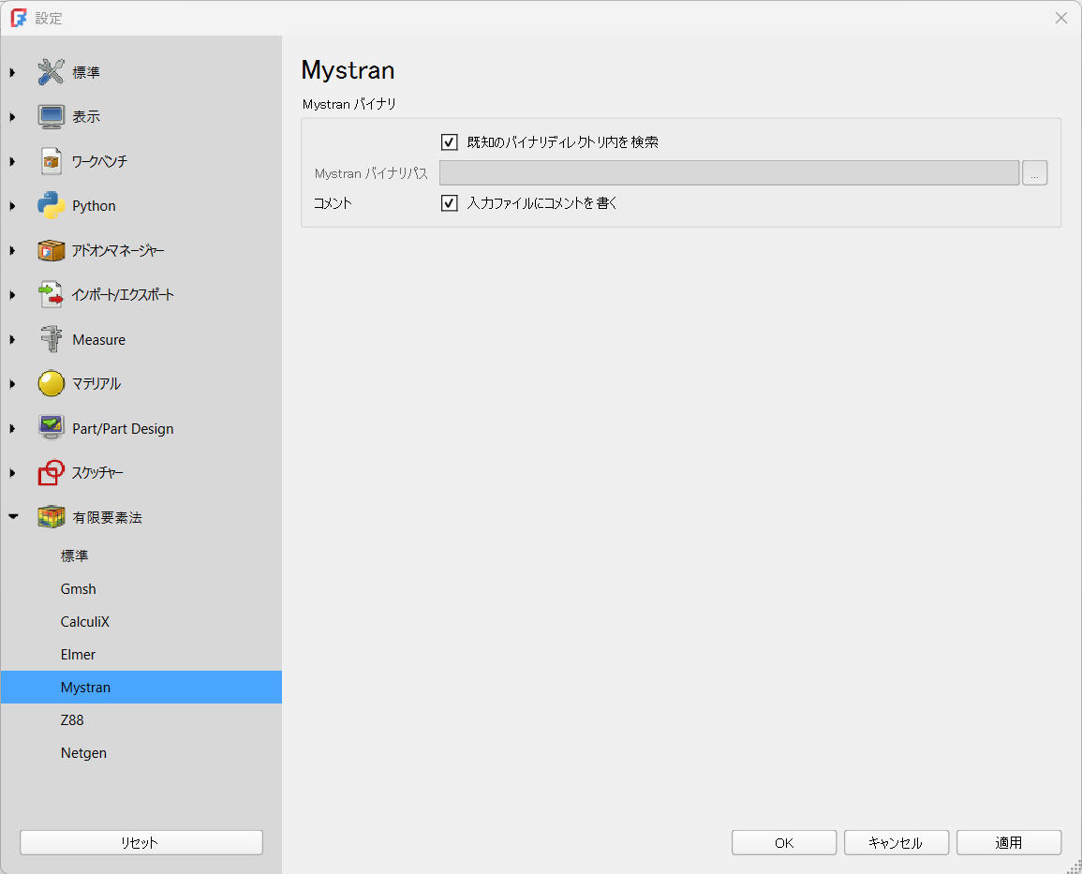Open インポート/エクスポート icon in sidebar

tap(51, 295)
